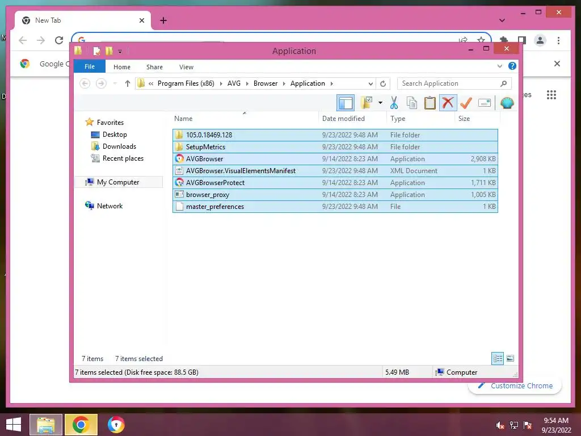Select the browser_proxy file
The width and height of the screenshot is (581, 436).
[x=335, y=194]
